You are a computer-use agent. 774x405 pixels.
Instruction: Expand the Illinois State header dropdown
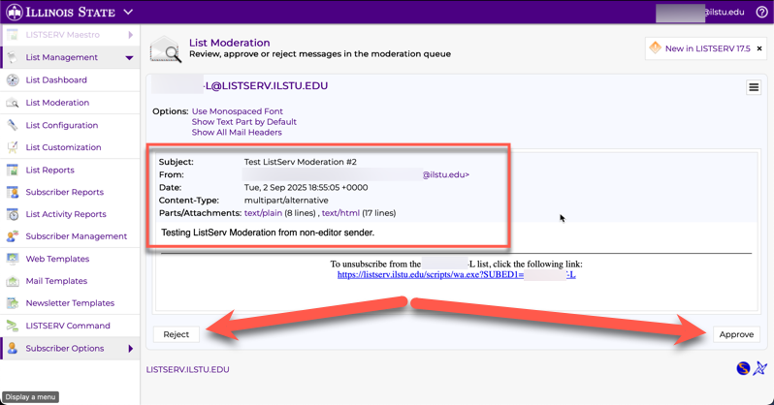coord(128,13)
